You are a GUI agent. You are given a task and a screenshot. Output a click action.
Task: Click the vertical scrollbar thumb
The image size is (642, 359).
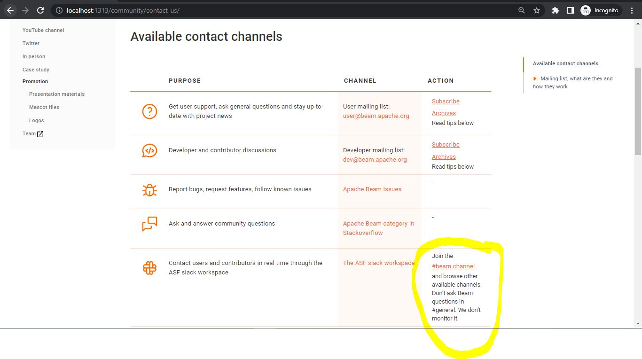point(638,111)
